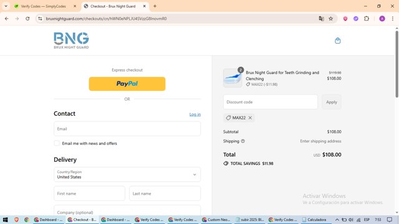Open the Chrome three-dot menu
The image size is (399, 224).
click(392, 19)
